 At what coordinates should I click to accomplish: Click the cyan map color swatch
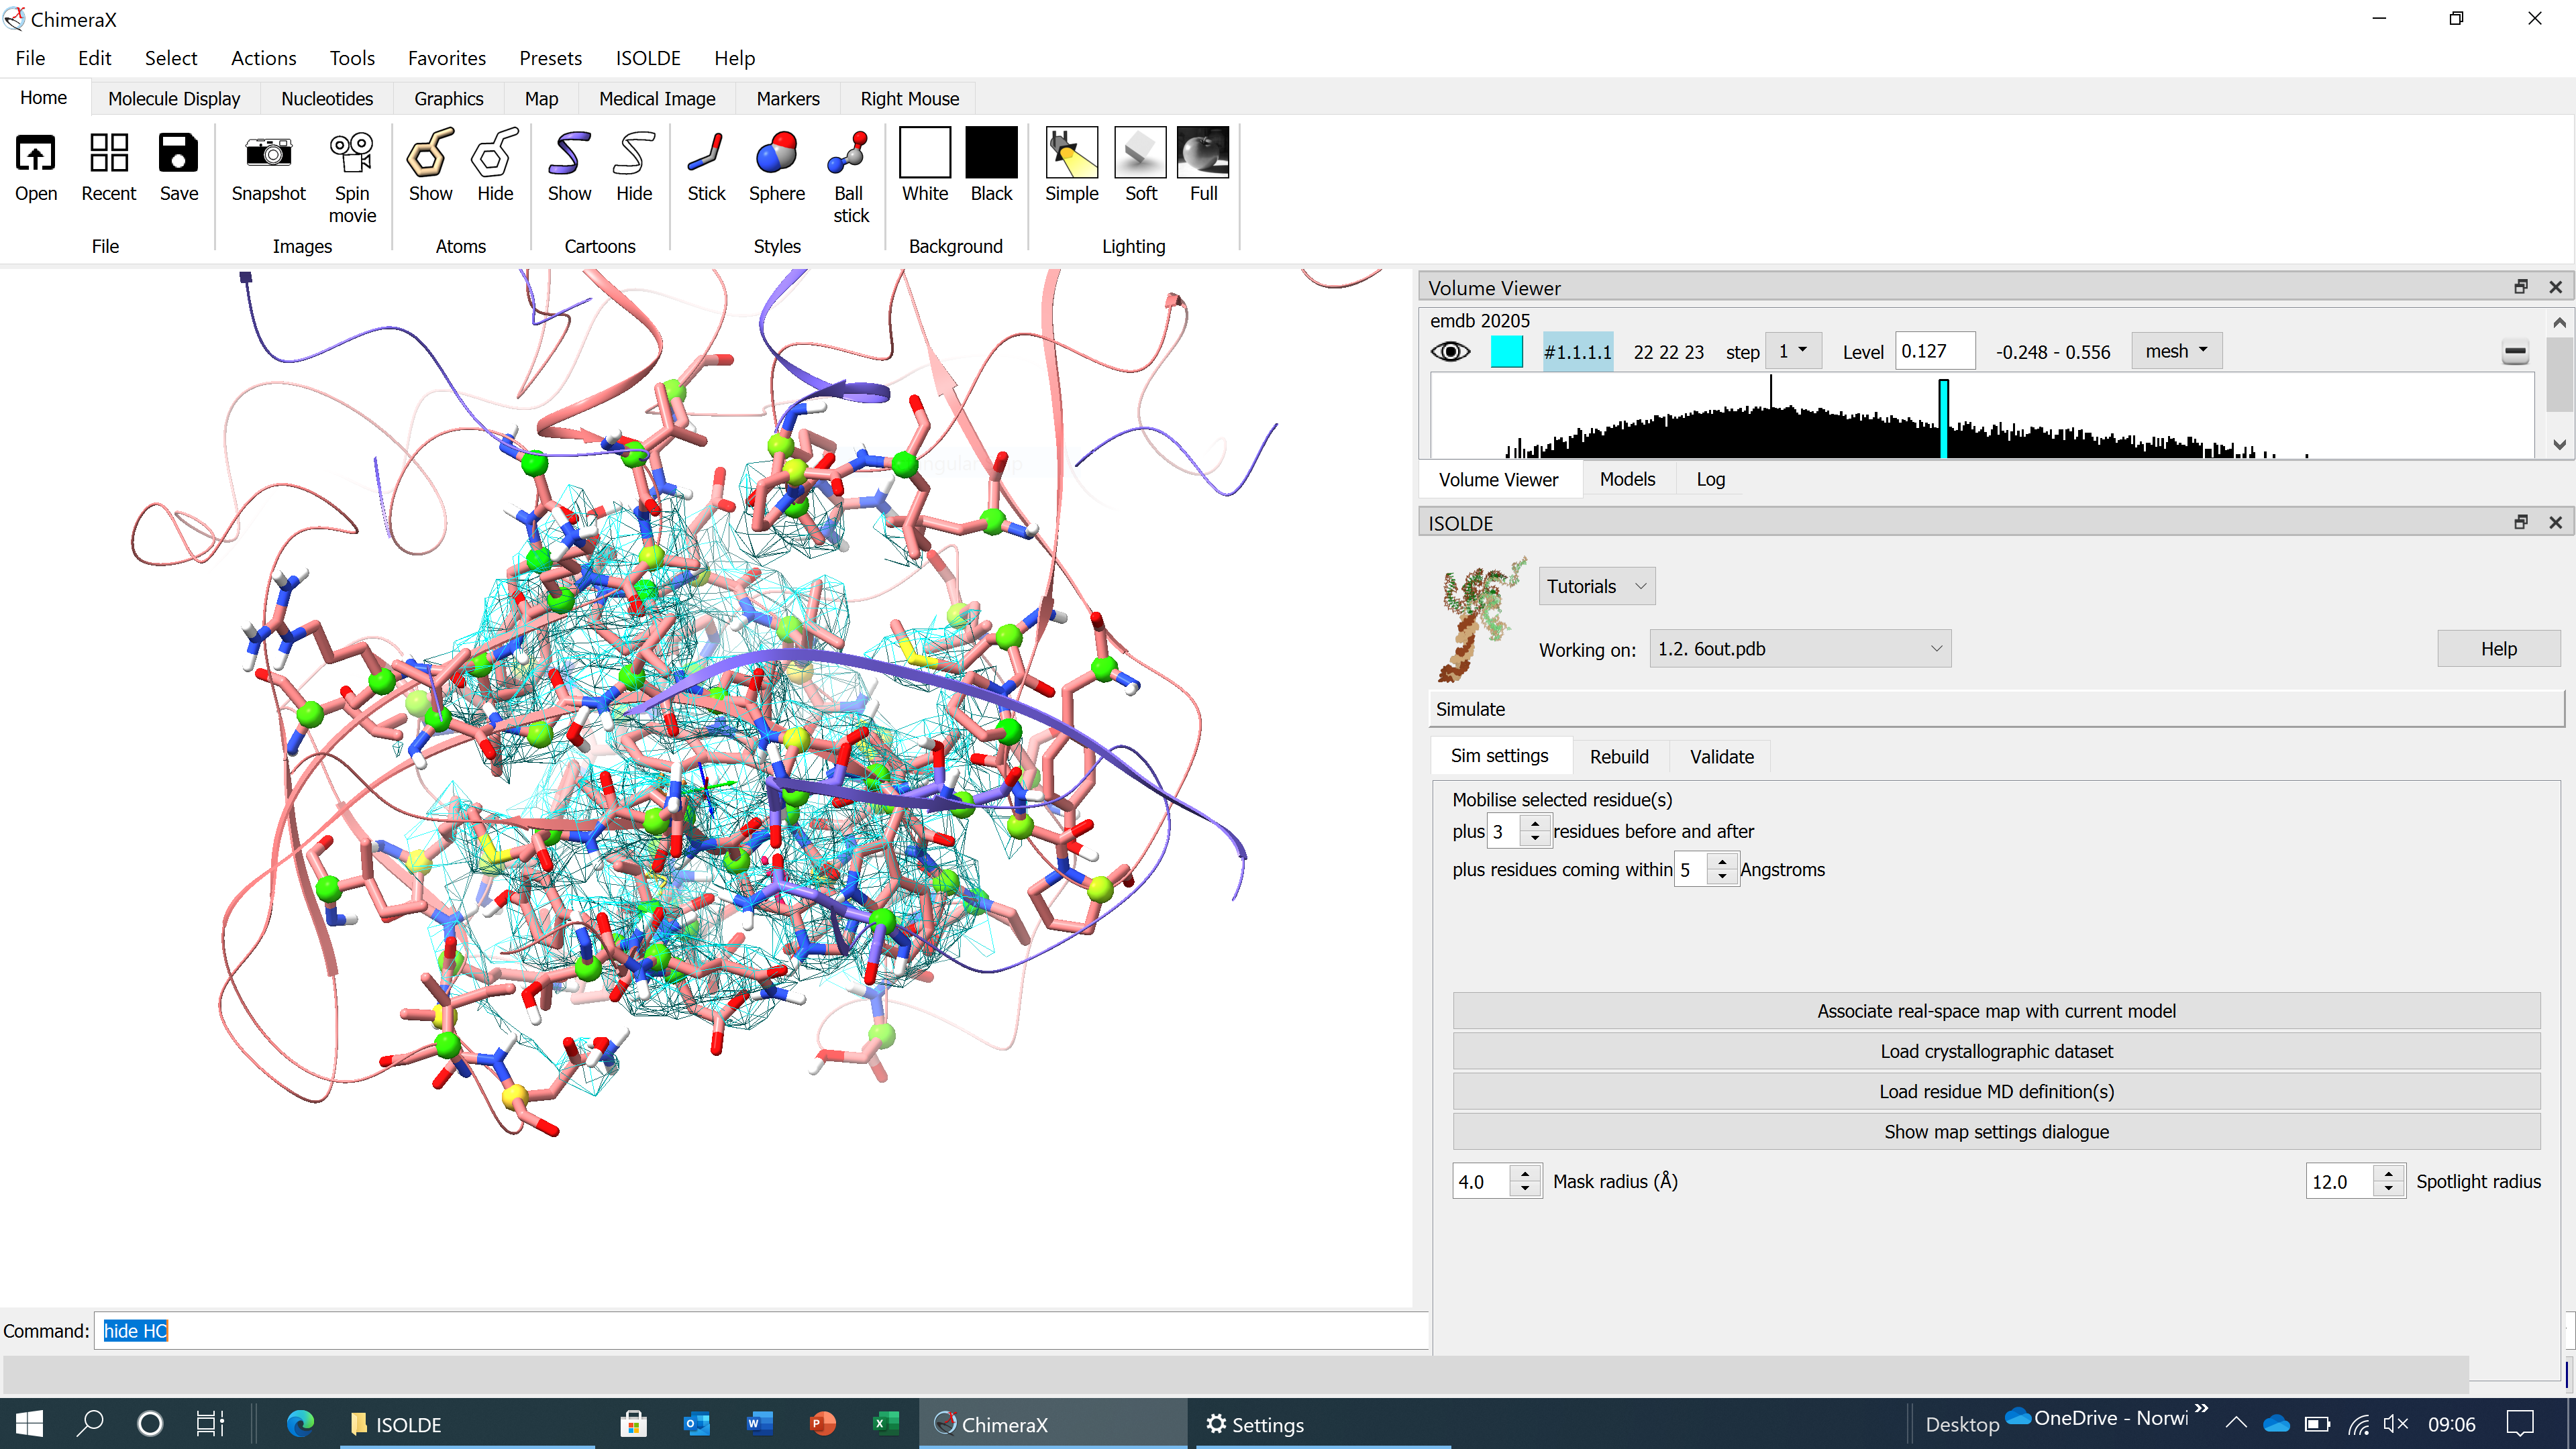coord(1506,352)
